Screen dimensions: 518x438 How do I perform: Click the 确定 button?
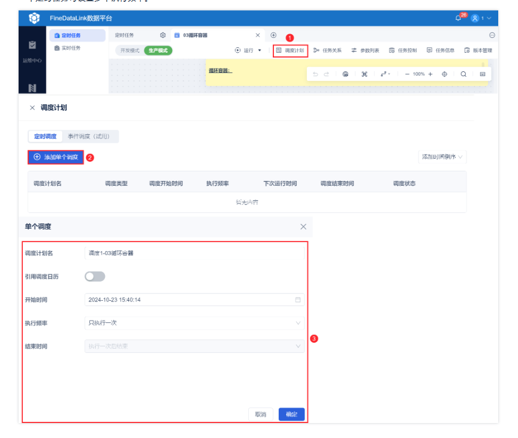coord(291,414)
